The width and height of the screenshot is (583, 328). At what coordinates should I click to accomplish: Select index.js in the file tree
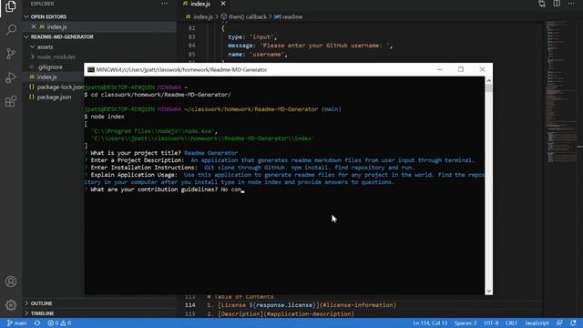(x=46, y=77)
